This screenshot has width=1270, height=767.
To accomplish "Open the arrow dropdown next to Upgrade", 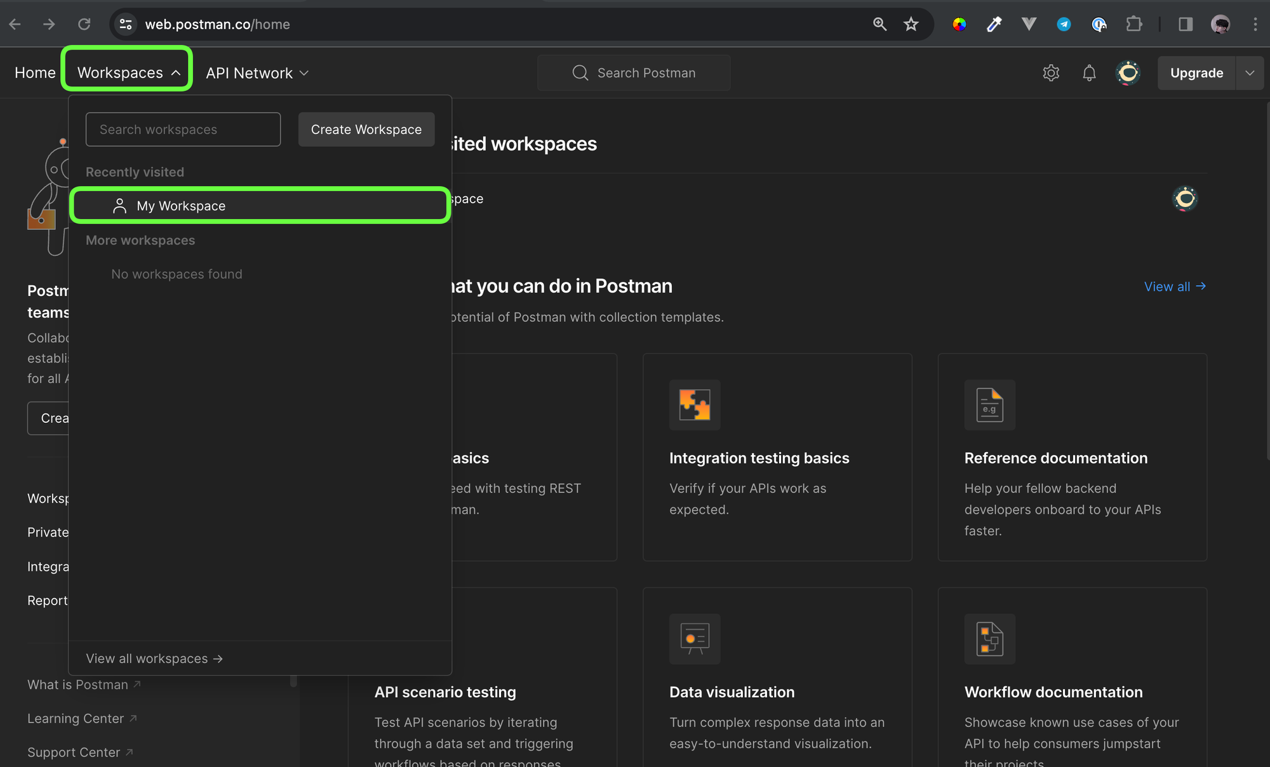I will pyautogui.click(x=1249, y=73).
